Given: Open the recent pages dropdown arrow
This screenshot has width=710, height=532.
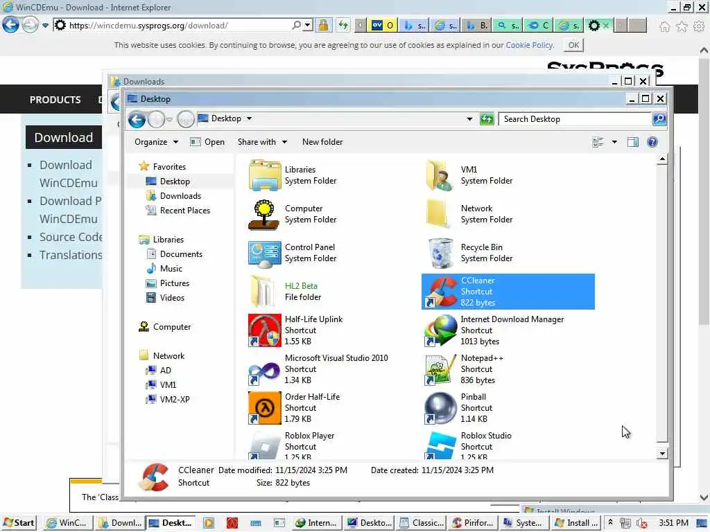Looking at the screenshot, I should coord(169,119).
